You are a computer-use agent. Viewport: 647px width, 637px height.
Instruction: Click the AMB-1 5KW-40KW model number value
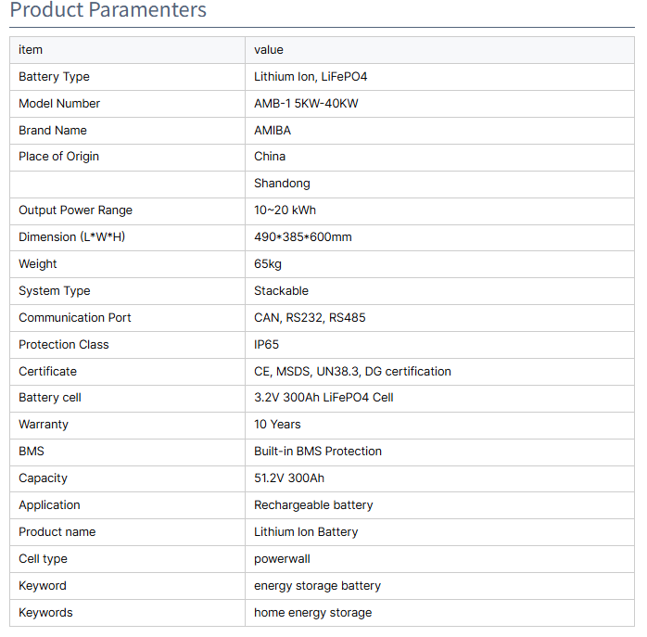click(306, 103)
